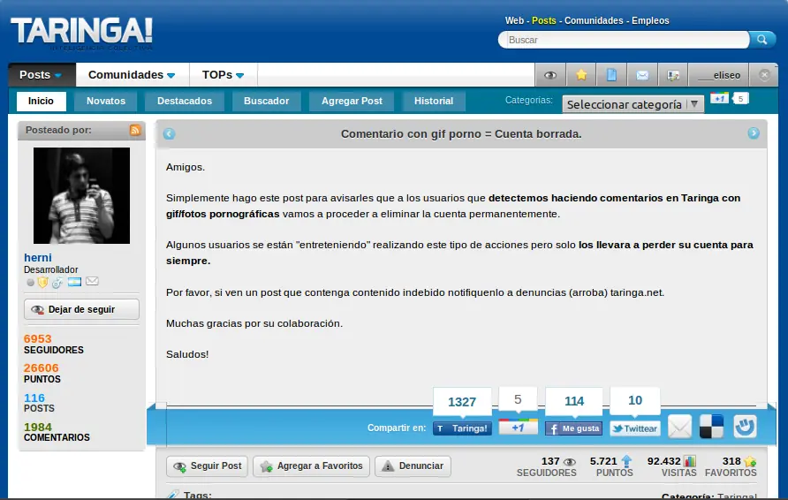Go to previous post arrow
The width and height of the screenshot is (788, 500).
point(169,133)
